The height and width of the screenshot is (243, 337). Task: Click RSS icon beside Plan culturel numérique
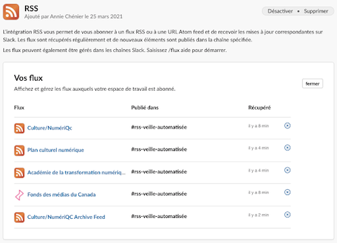(x=20, y=150)
